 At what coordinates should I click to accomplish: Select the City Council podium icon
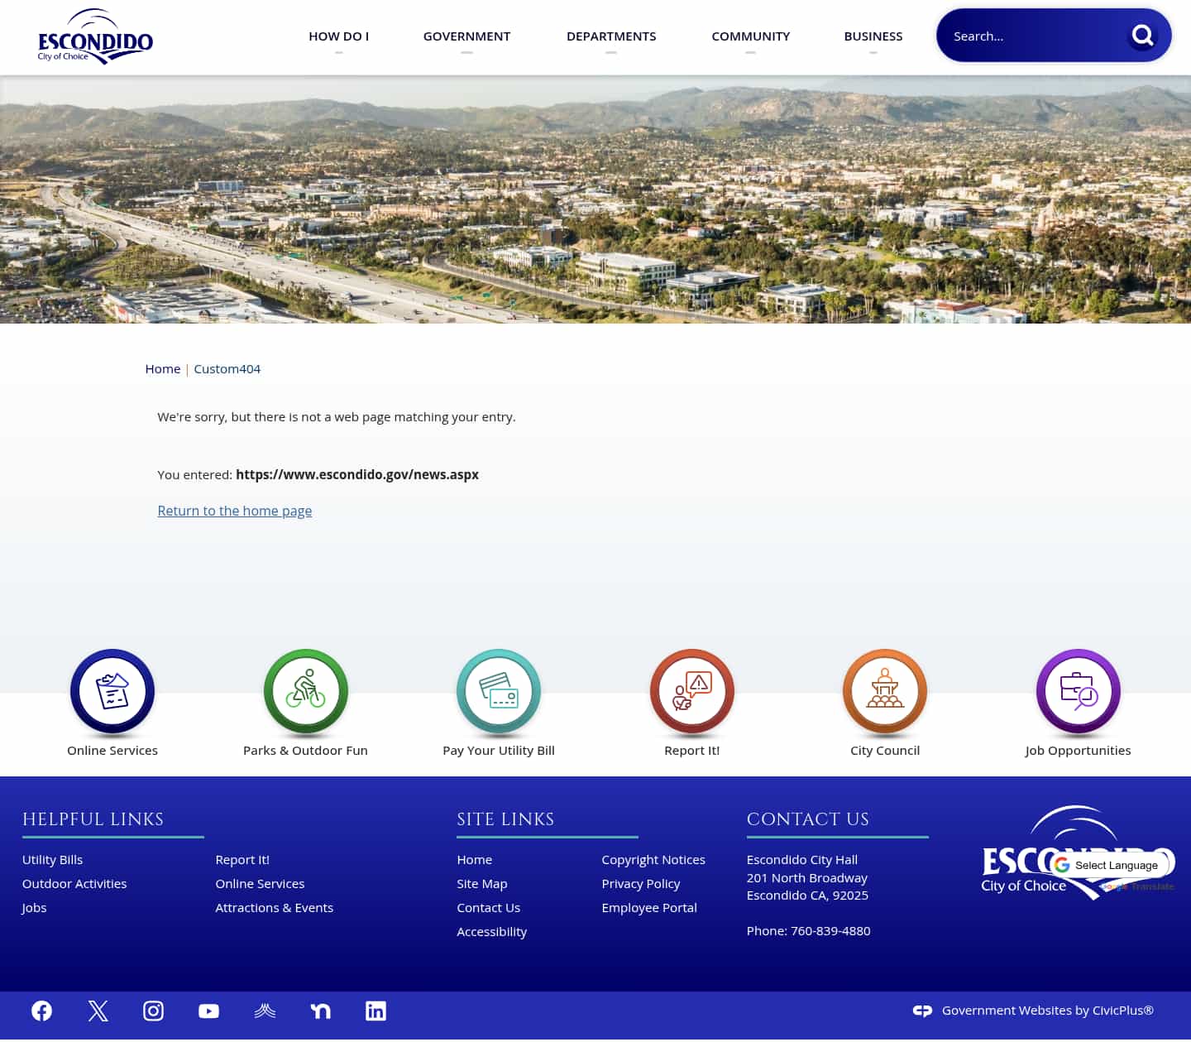(x=884, y=692)
